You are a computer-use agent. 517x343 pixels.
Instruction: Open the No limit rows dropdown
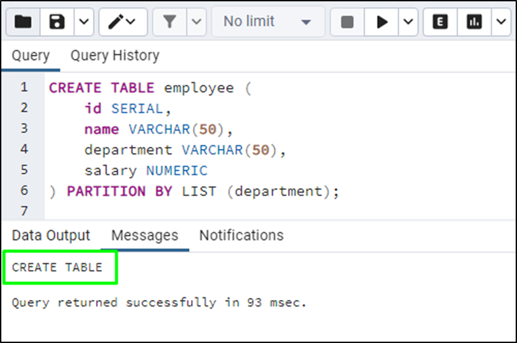(268, 22)
